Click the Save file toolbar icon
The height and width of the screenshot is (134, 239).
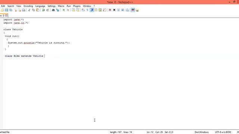pyautogui.click(x=6, y=10)
